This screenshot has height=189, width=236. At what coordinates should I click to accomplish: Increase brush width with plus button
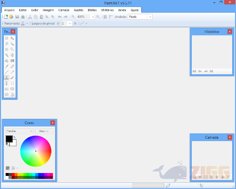(x=75, y=24)
